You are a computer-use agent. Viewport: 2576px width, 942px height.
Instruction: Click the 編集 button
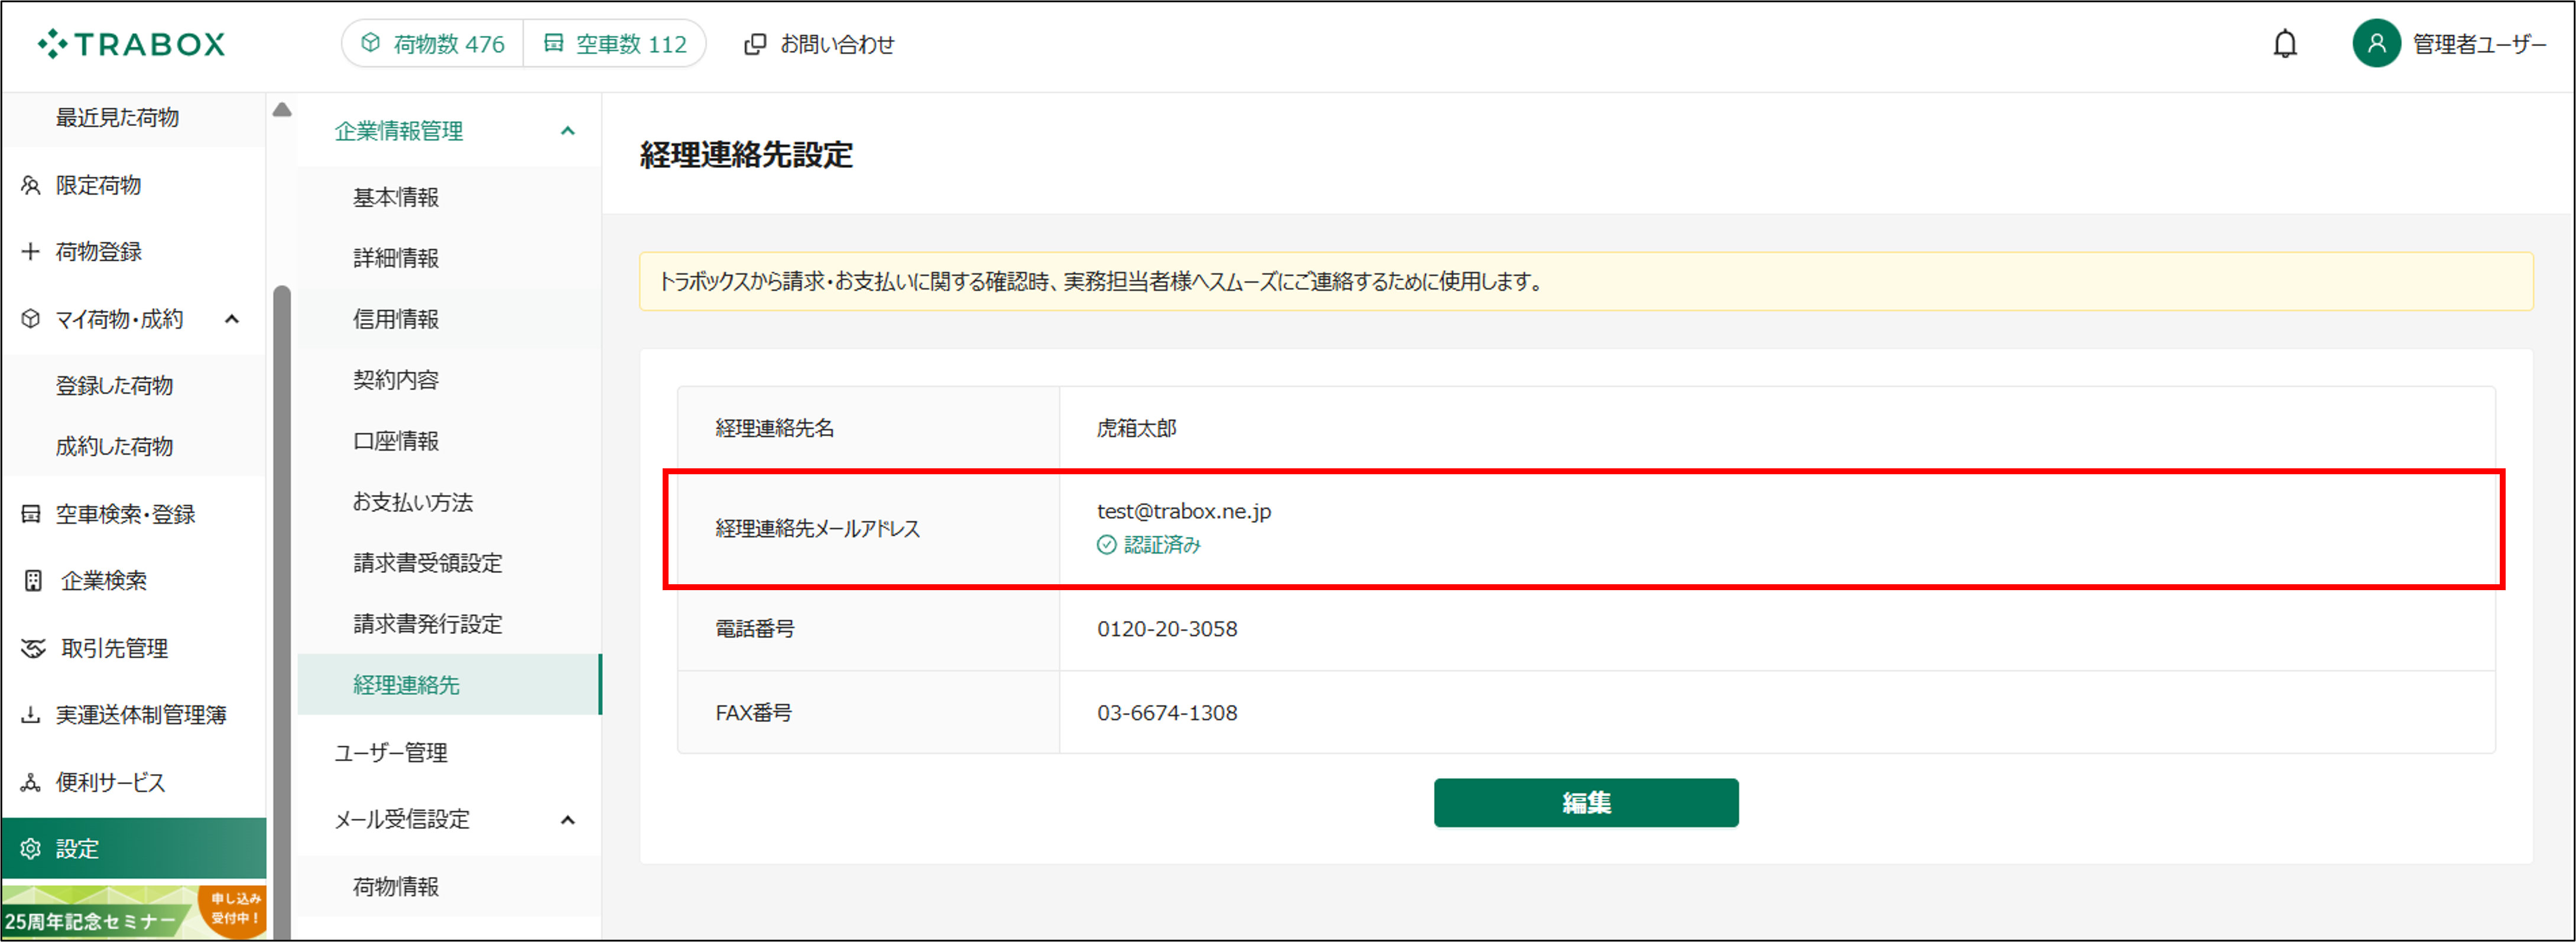tap(1586, 803)
